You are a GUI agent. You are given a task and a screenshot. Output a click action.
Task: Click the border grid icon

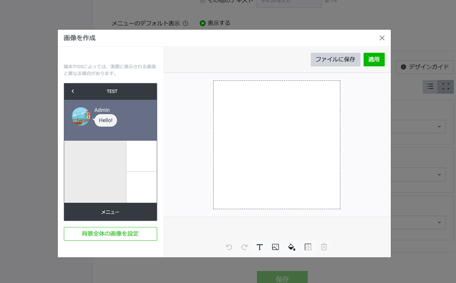[x=308, y=247]
